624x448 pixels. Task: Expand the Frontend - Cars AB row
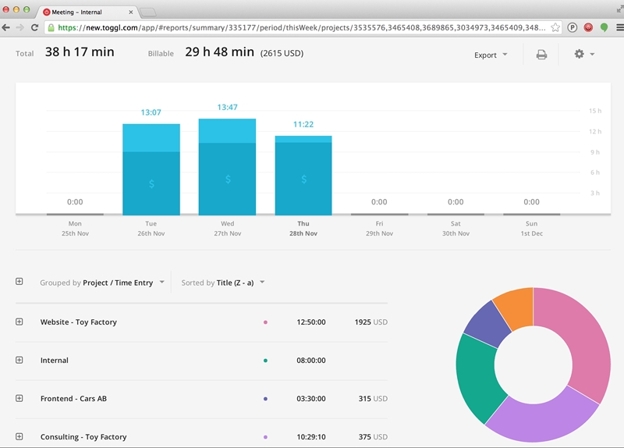point(19,398)
